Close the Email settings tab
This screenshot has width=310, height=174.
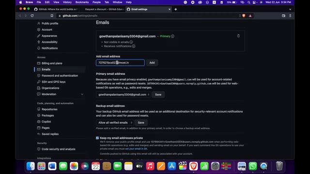coord(170,9)
